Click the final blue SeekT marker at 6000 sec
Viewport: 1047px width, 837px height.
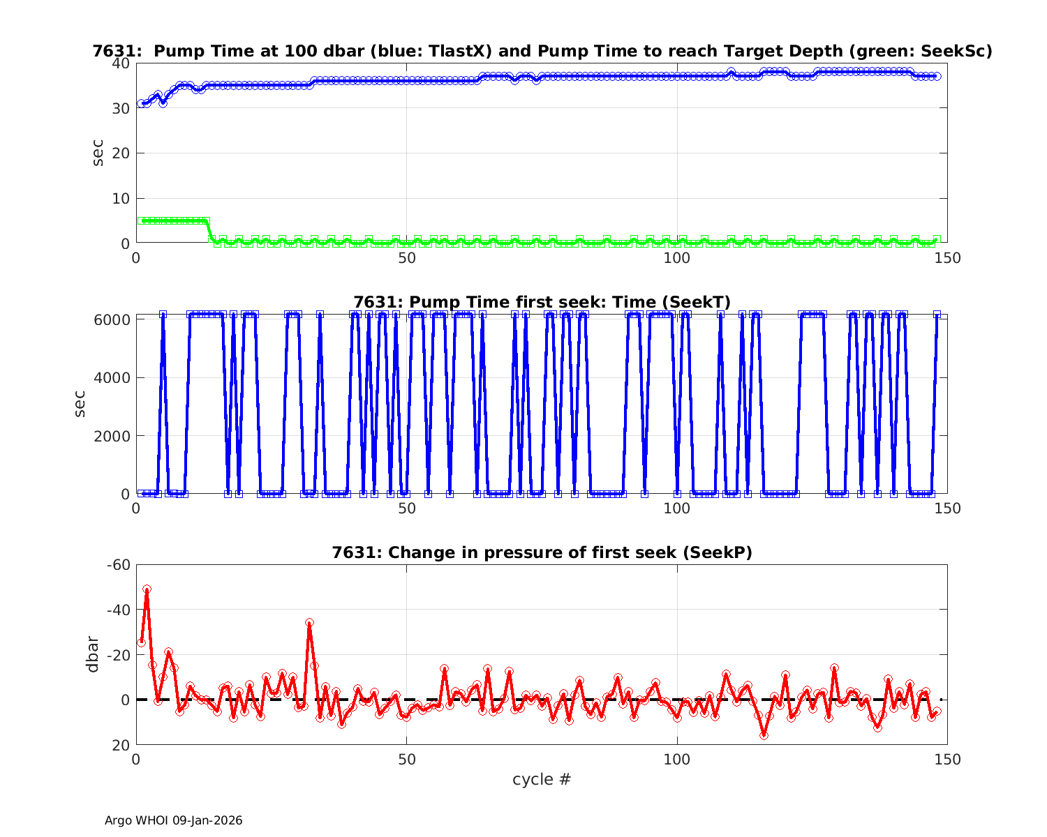click(x=937, y=315)
